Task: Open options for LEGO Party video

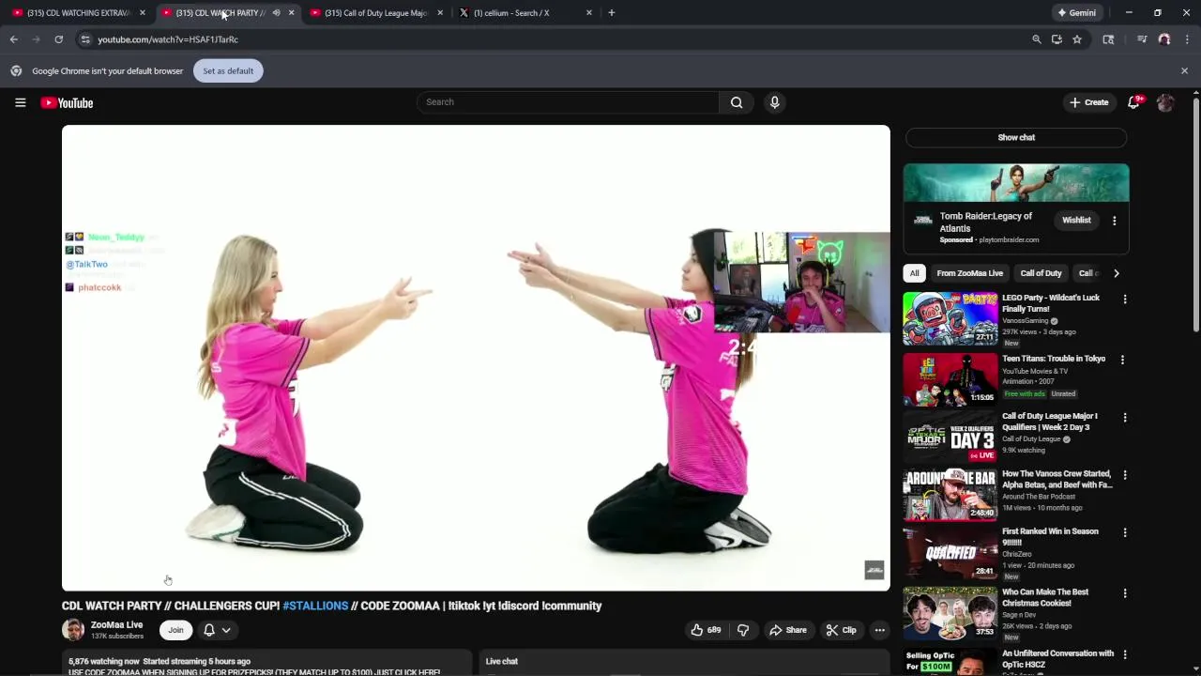Action: click(x=1124, y=300)
